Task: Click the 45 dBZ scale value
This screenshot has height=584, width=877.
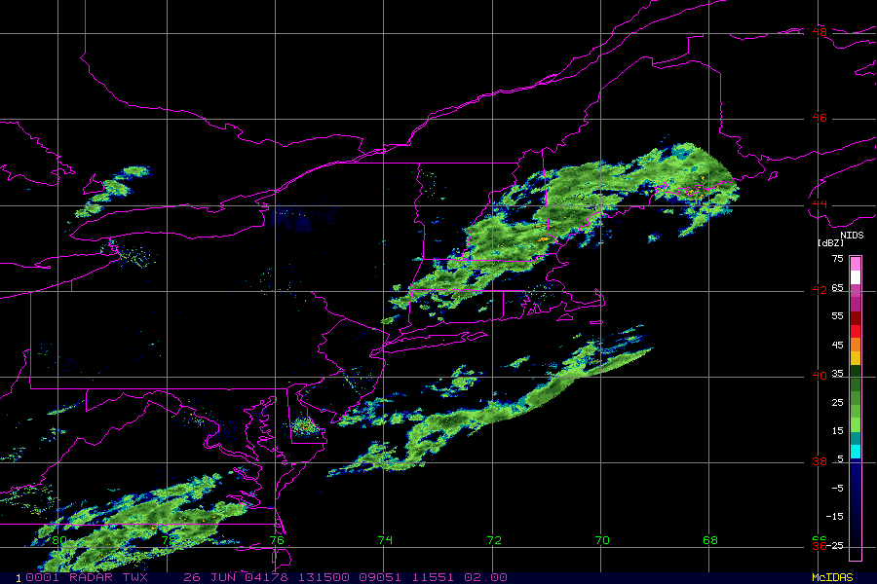Action: pos(837,346)
